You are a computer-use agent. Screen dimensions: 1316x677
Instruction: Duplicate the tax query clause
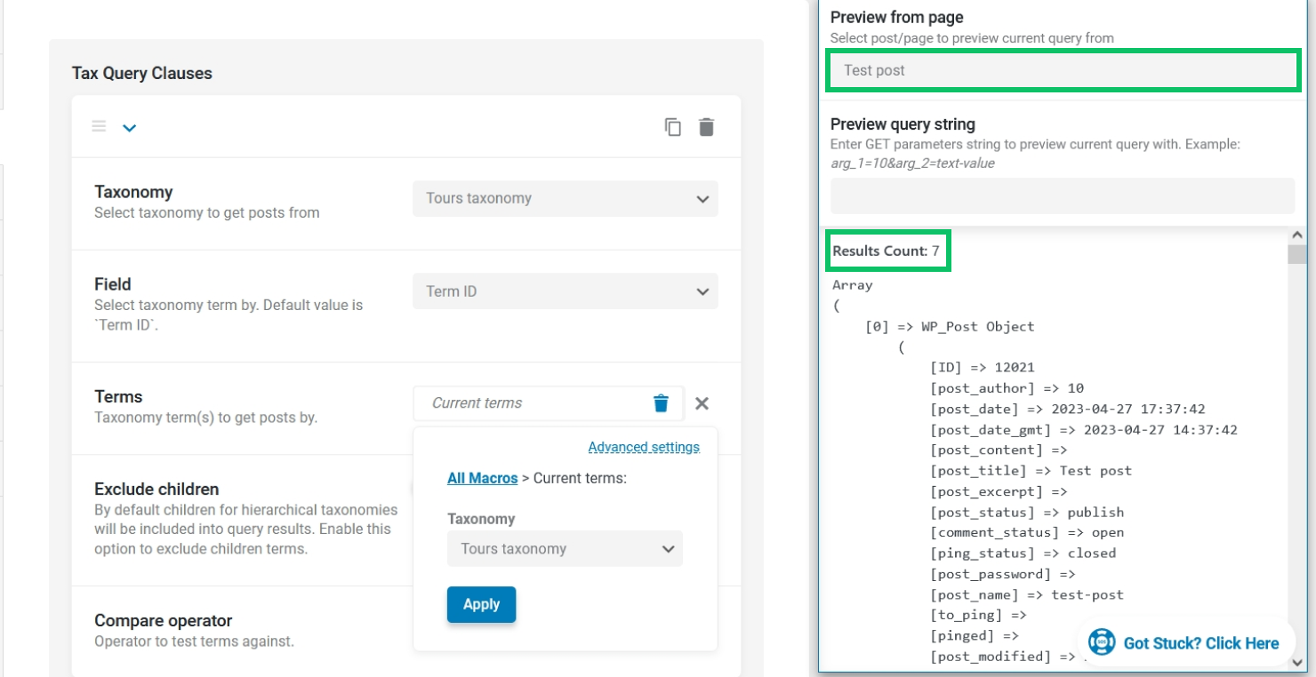pyautogui.click(x=673, y=127)
